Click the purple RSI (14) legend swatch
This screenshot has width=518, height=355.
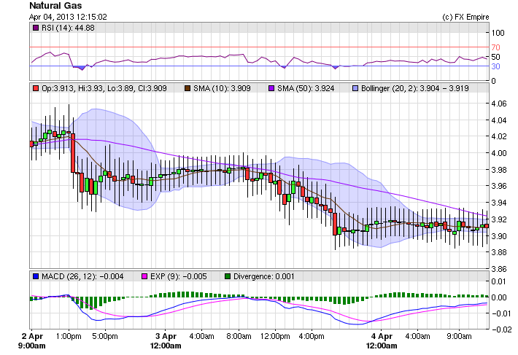(36, 28)
